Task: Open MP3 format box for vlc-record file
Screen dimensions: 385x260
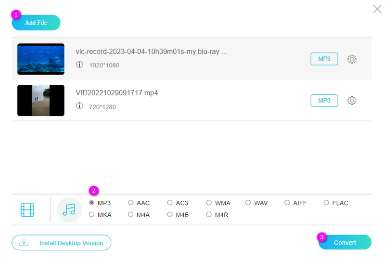Action: (324, 59)
